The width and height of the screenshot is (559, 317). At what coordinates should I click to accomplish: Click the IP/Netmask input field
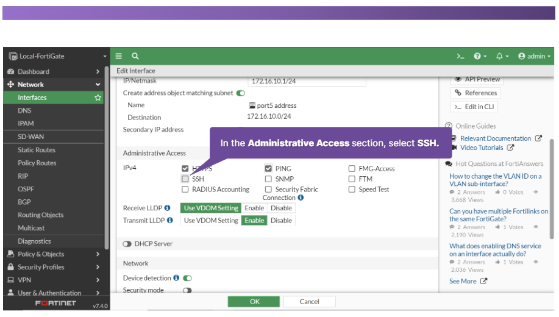coord(307,81)
